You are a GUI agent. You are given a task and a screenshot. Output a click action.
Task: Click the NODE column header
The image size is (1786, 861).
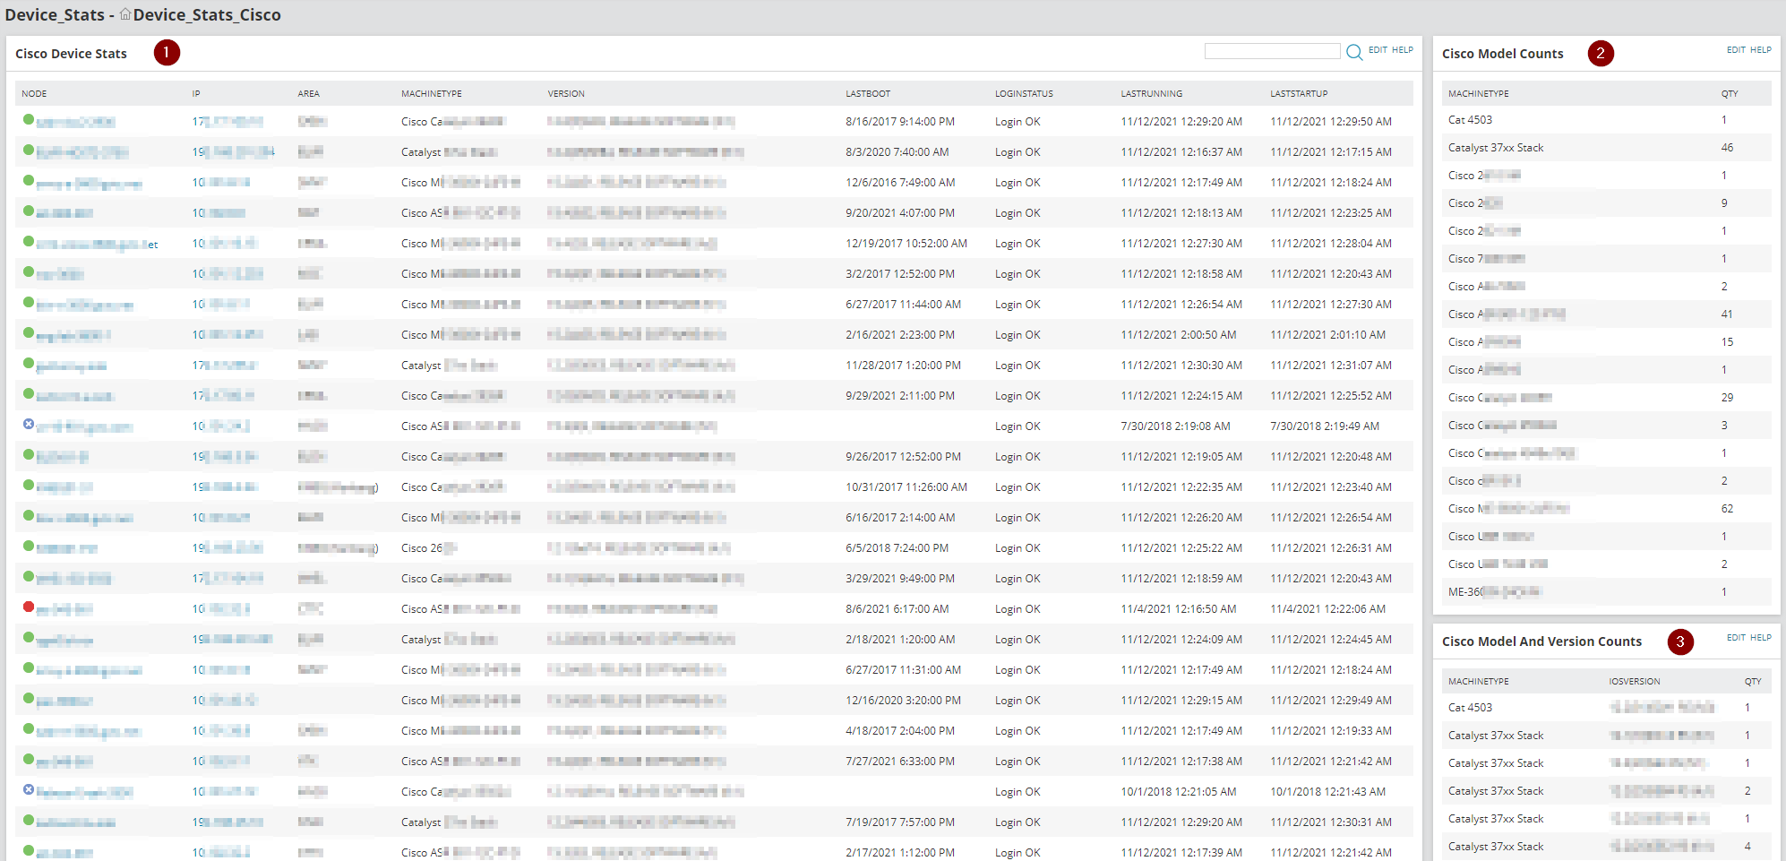tap(34, 93)
